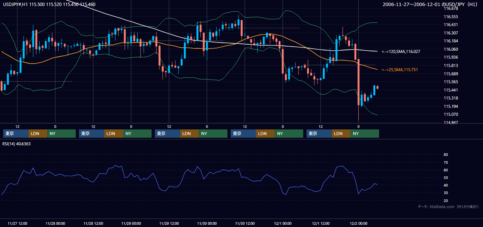The image size is (483, 227).
Task: Click the 東京 session block for 11/27
Action: coord(15,134)
